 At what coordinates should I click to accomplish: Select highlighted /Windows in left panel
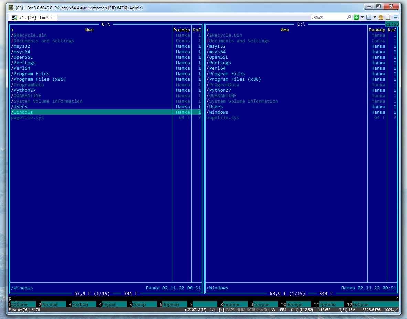click(x=105, y=112)
